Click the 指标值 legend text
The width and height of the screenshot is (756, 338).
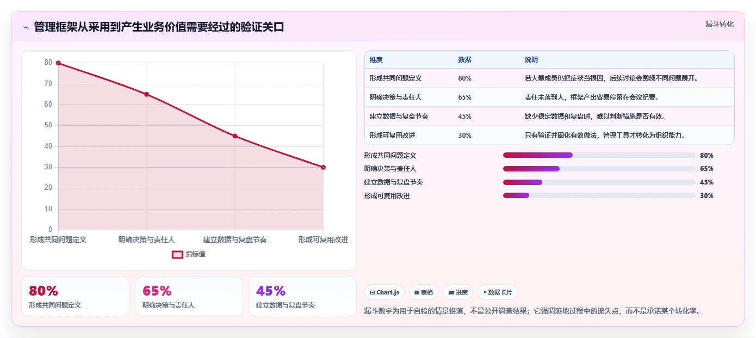196,254
